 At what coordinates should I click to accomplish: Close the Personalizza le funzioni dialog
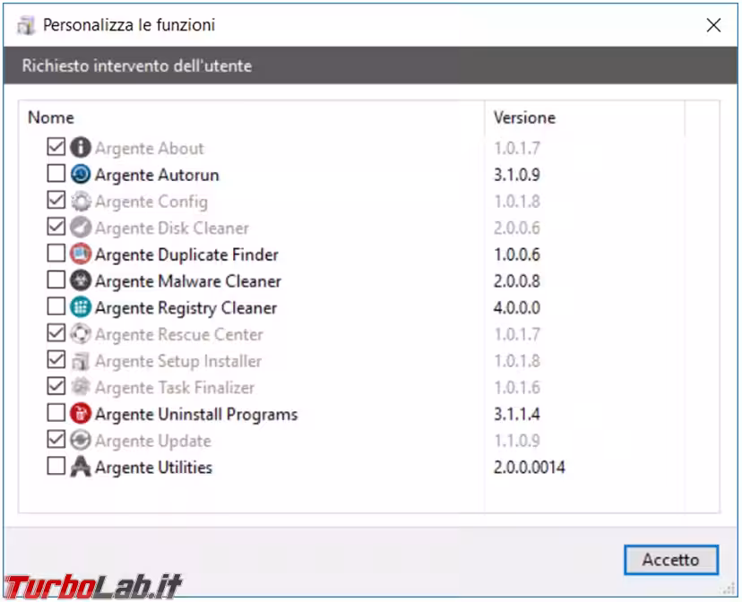pyautogui.click(x=713, y=25)
